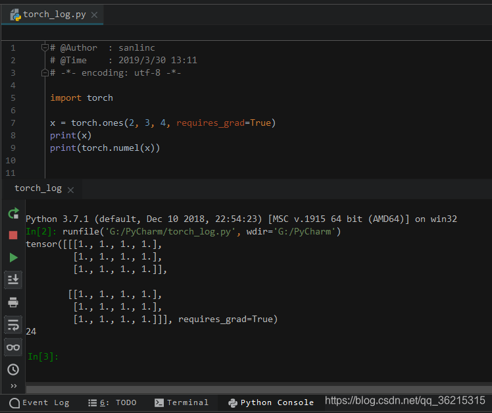Image resolution: width=492 pixels, height=413 pixels.
Task: Click Scroll to End icon
Action: 13,279
